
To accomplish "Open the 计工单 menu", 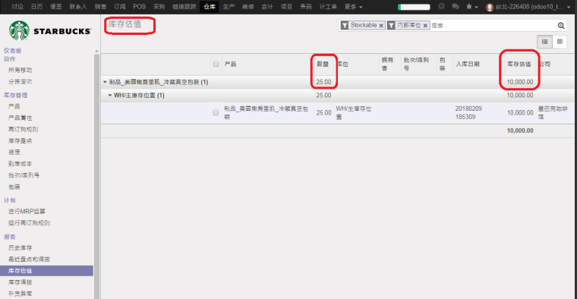I will pos(328,7).
